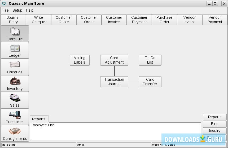
Task: Open Customer Invoice
Action: (114, 20)
